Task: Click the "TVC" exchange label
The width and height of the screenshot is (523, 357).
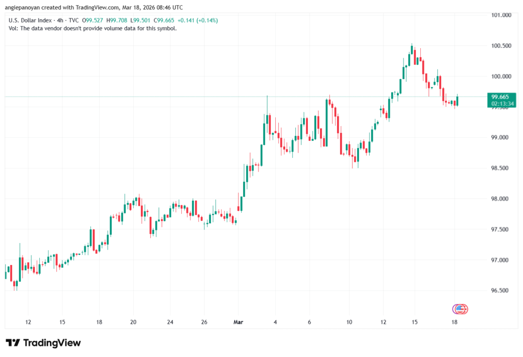Action: [x=75, y=21]
